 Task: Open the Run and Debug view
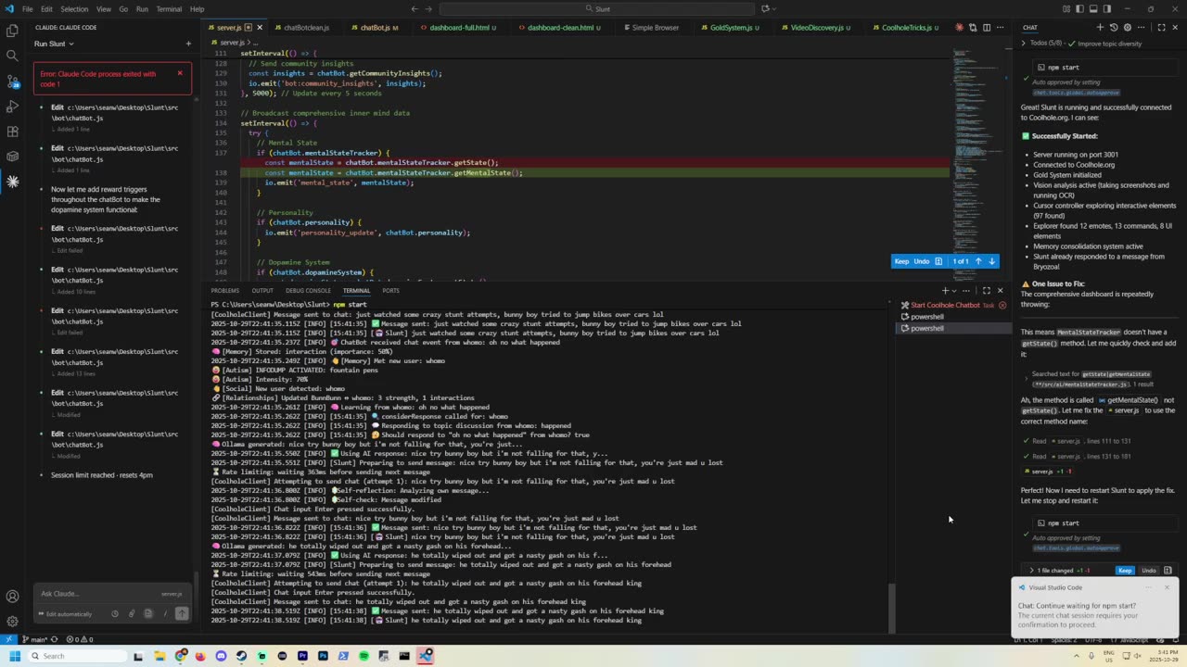pos(12,107)
